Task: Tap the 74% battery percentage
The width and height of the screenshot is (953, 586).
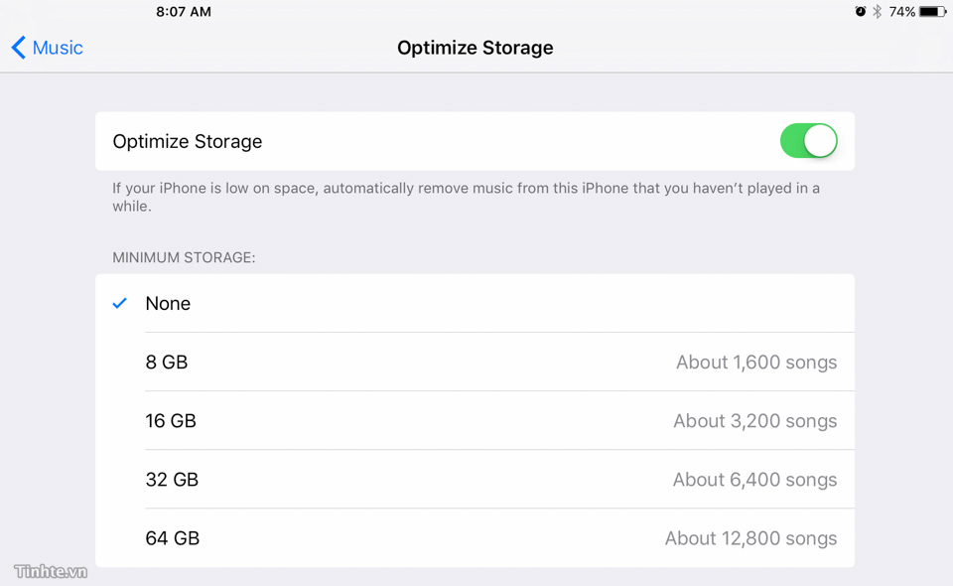Action: point(901,12)
